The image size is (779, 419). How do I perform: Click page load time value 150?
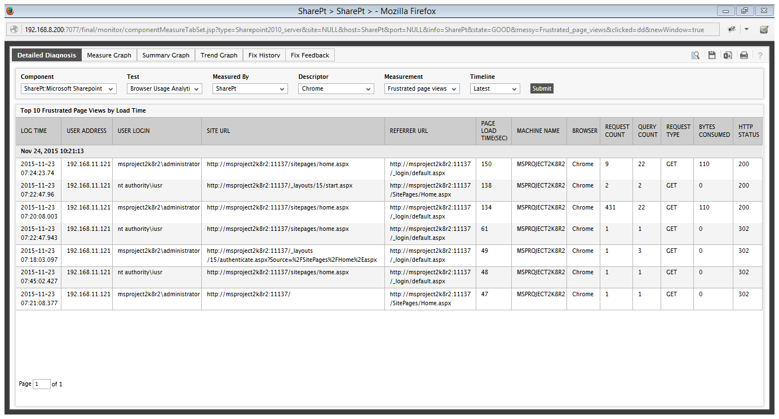[486, 164]
